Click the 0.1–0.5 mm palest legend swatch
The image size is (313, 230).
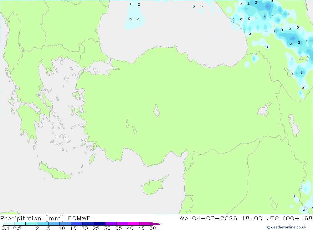[x=8, y=224]
